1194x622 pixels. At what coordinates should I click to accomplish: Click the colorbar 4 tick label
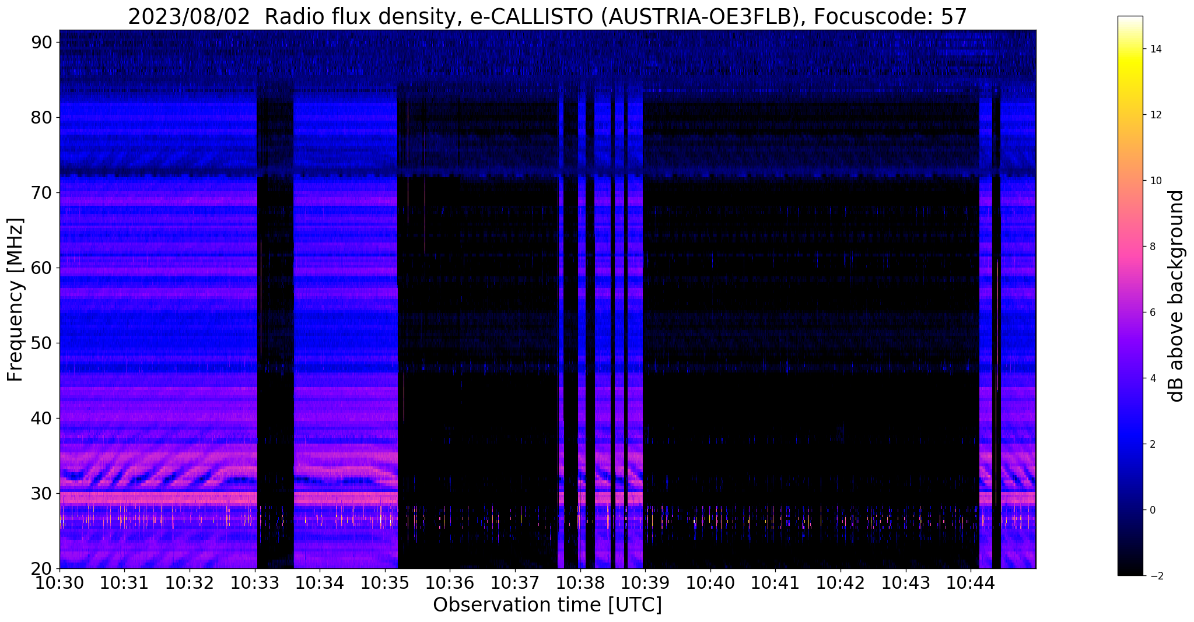tap(1151, 378)
